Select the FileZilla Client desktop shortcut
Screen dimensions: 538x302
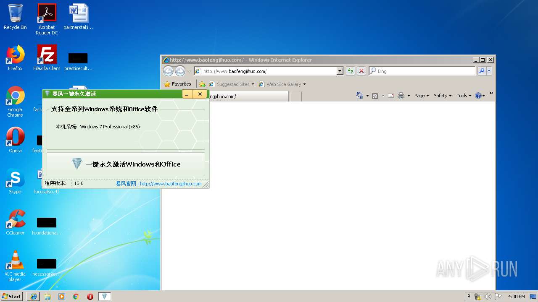47,58
